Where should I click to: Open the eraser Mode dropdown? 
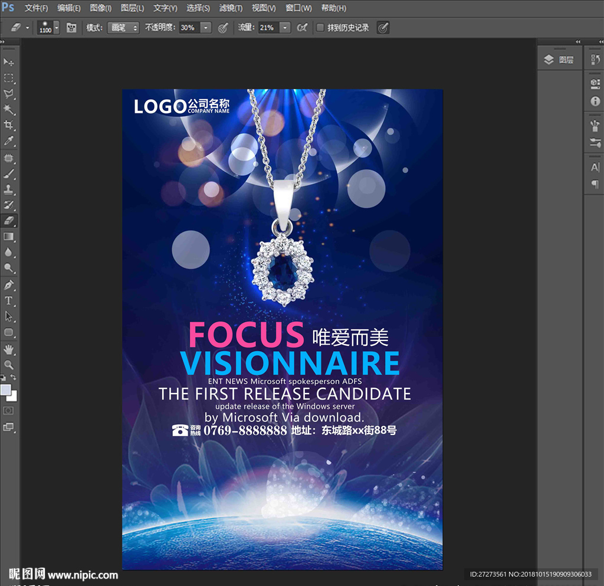tap(123, 27)
